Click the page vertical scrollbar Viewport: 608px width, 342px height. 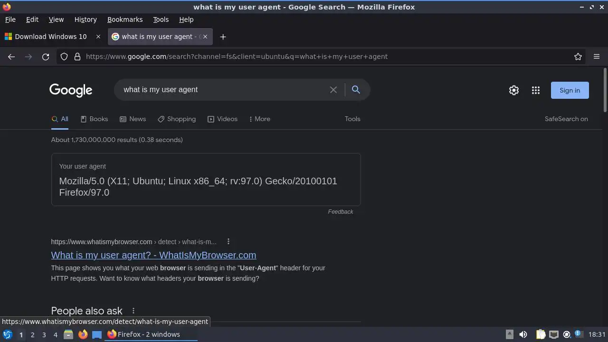(x=605, y=90)
